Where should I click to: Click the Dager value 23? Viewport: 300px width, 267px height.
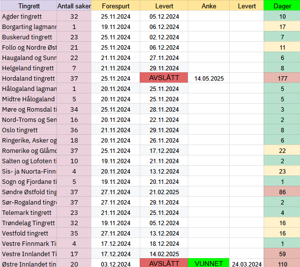282,172
